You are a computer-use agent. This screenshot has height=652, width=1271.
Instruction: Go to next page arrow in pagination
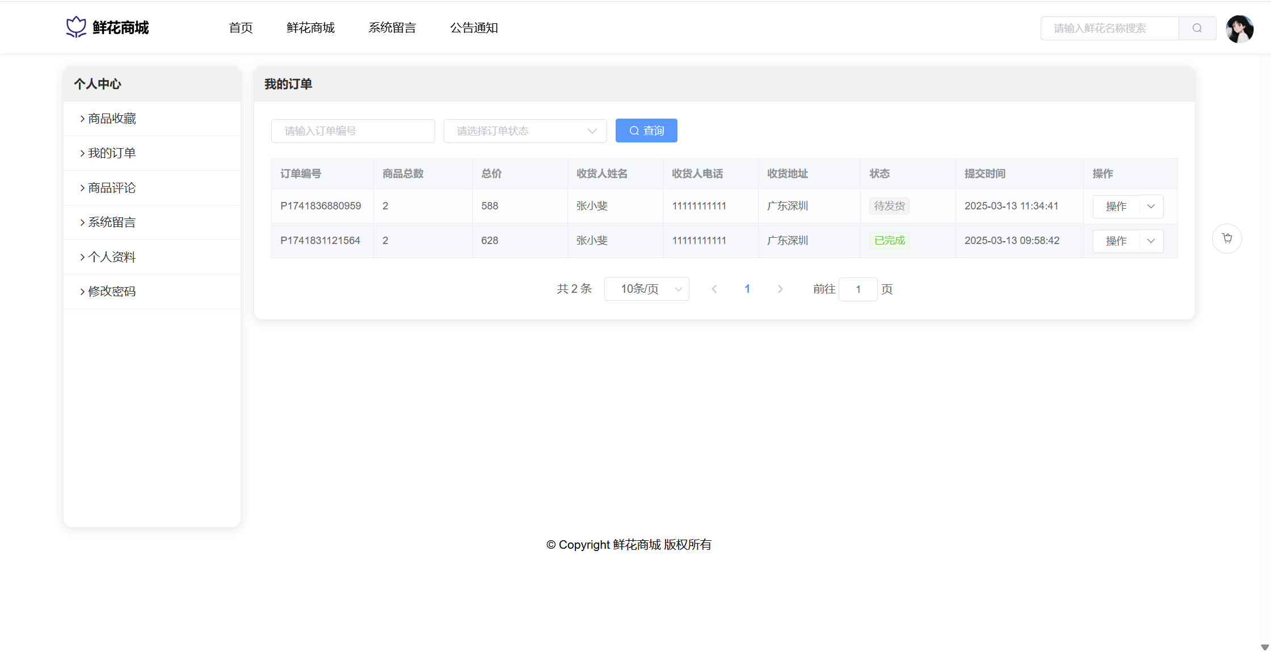coord(780,289)
